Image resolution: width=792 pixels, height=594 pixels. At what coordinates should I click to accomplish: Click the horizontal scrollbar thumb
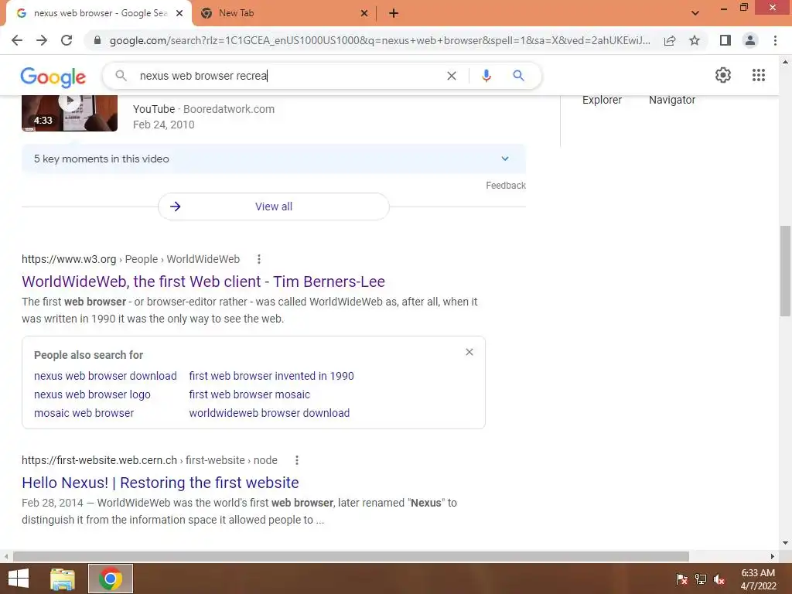[x=351, y=556]
